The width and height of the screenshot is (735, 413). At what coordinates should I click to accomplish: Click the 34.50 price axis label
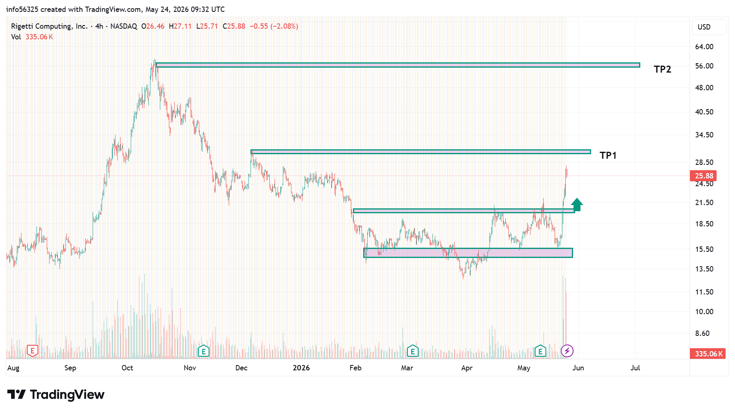click(x=704, y=135)
